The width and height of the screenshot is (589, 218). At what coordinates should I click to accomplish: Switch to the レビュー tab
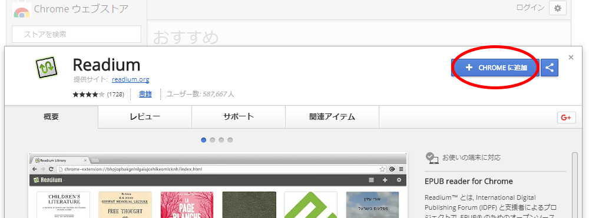click(x=145, y=117)
